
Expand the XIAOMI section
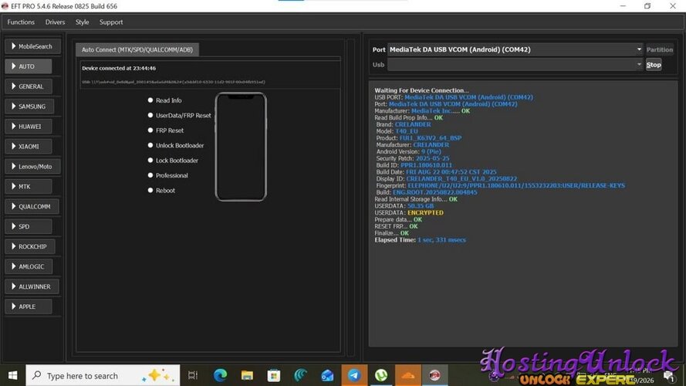(x=29, y=147)
